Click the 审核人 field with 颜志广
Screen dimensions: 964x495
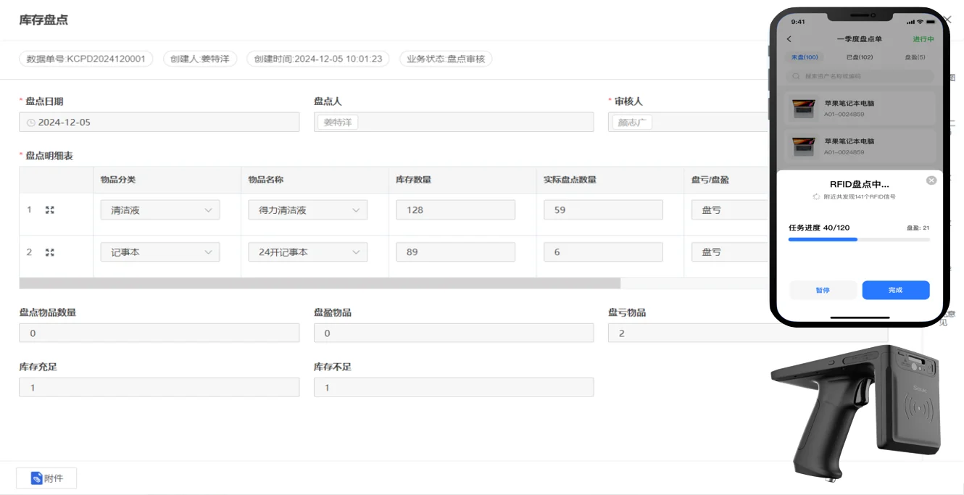click(689, 122)
